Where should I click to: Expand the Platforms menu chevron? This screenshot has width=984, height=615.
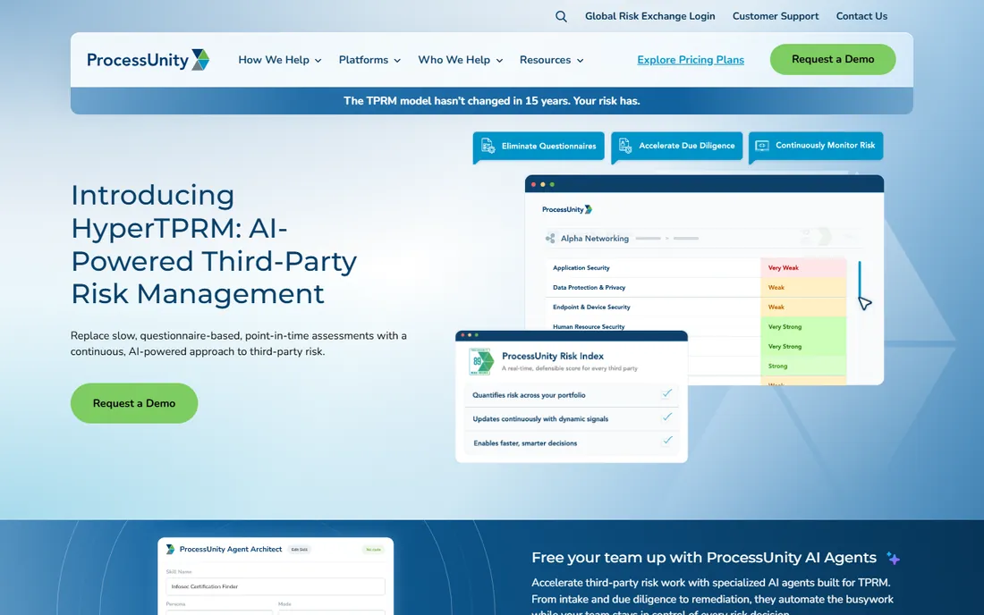pos(397,61)
